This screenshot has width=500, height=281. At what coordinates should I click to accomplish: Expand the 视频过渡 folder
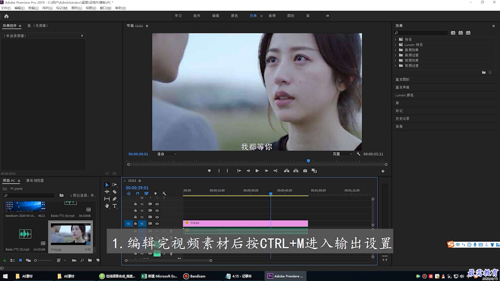pos(395,66)
